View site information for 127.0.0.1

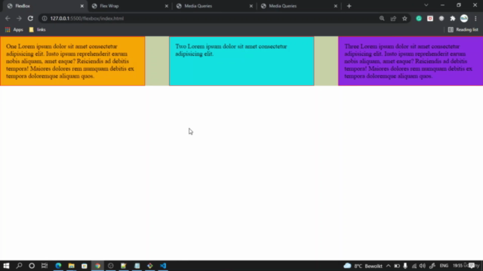(45, 18)
